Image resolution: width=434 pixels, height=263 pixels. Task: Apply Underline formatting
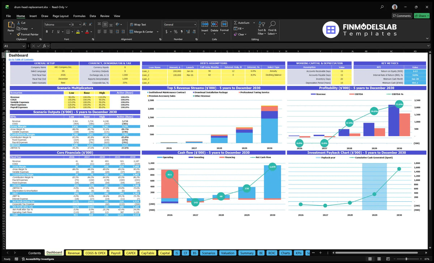(58, 32)
